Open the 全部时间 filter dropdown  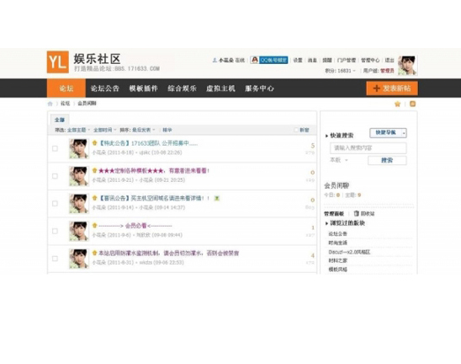coord(104,130)
